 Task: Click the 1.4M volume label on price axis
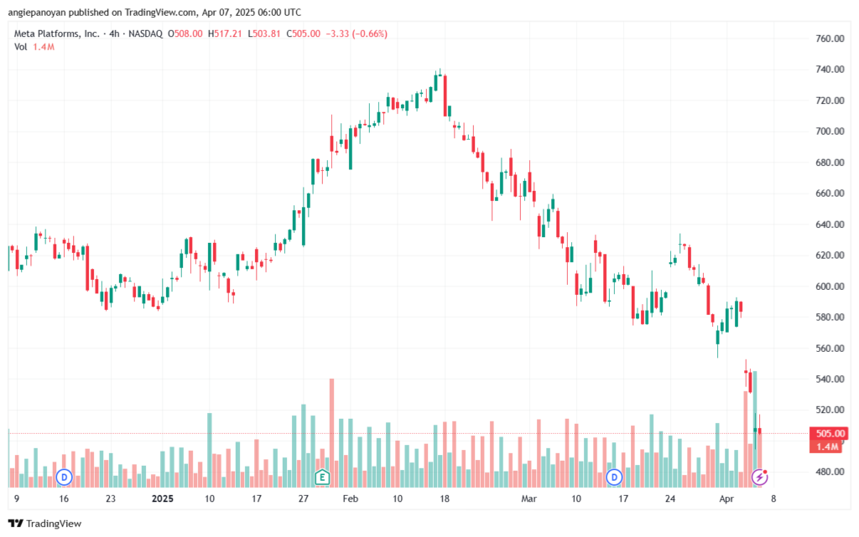[x=827, y=447]
